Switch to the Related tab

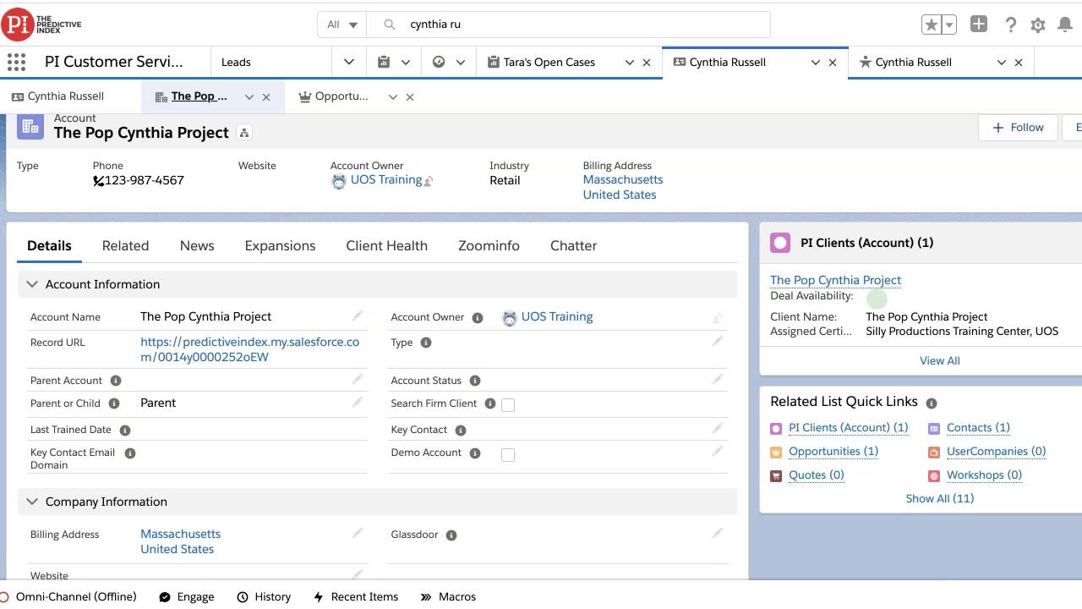pos(125,245)
